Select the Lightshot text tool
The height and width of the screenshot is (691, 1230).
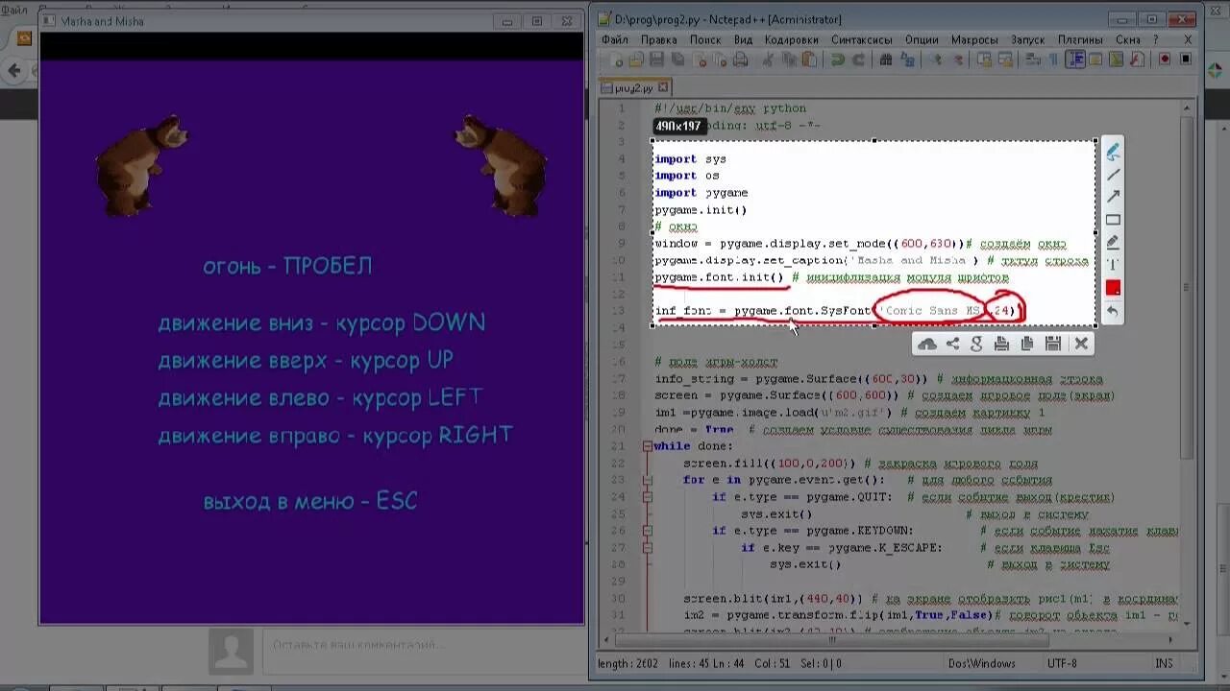[1113, 265]
